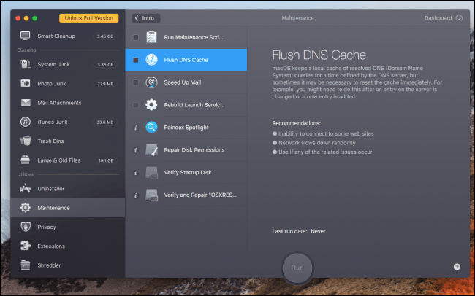The width and height of the screenshot is (475, 296).
Task: Select the Photo Junk camera icon
Action: coord(26,83)
